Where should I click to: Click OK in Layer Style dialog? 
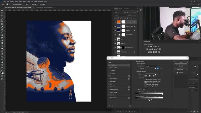181,62
